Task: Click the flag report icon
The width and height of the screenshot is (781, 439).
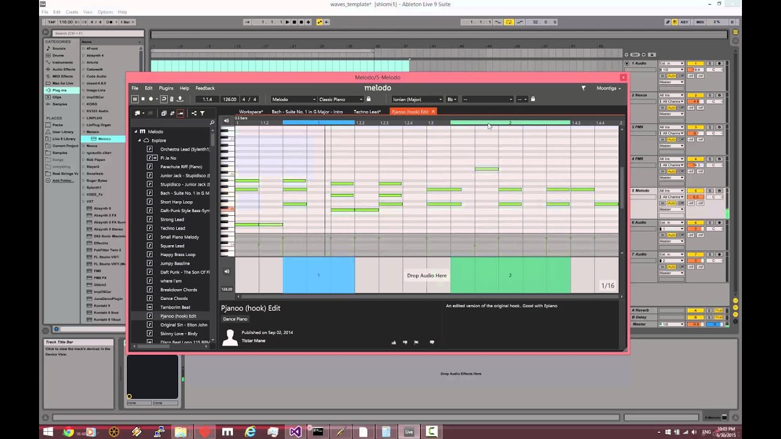Action: [x=417, y=342]
